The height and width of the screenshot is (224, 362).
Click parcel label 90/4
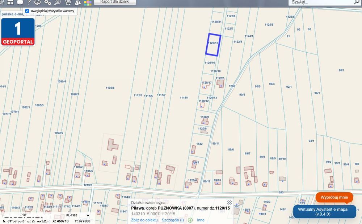(x=242, y=95)
